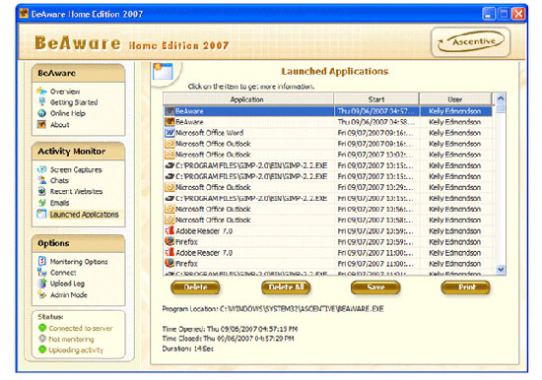Click the Delete button
The image size is (542, 380).
195,287
